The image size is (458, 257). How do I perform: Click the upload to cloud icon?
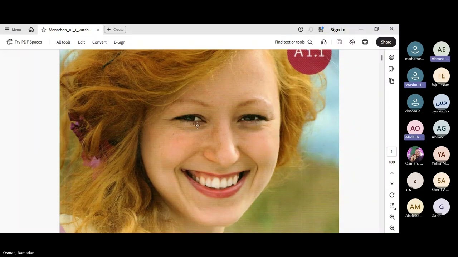tap(352, 42)
